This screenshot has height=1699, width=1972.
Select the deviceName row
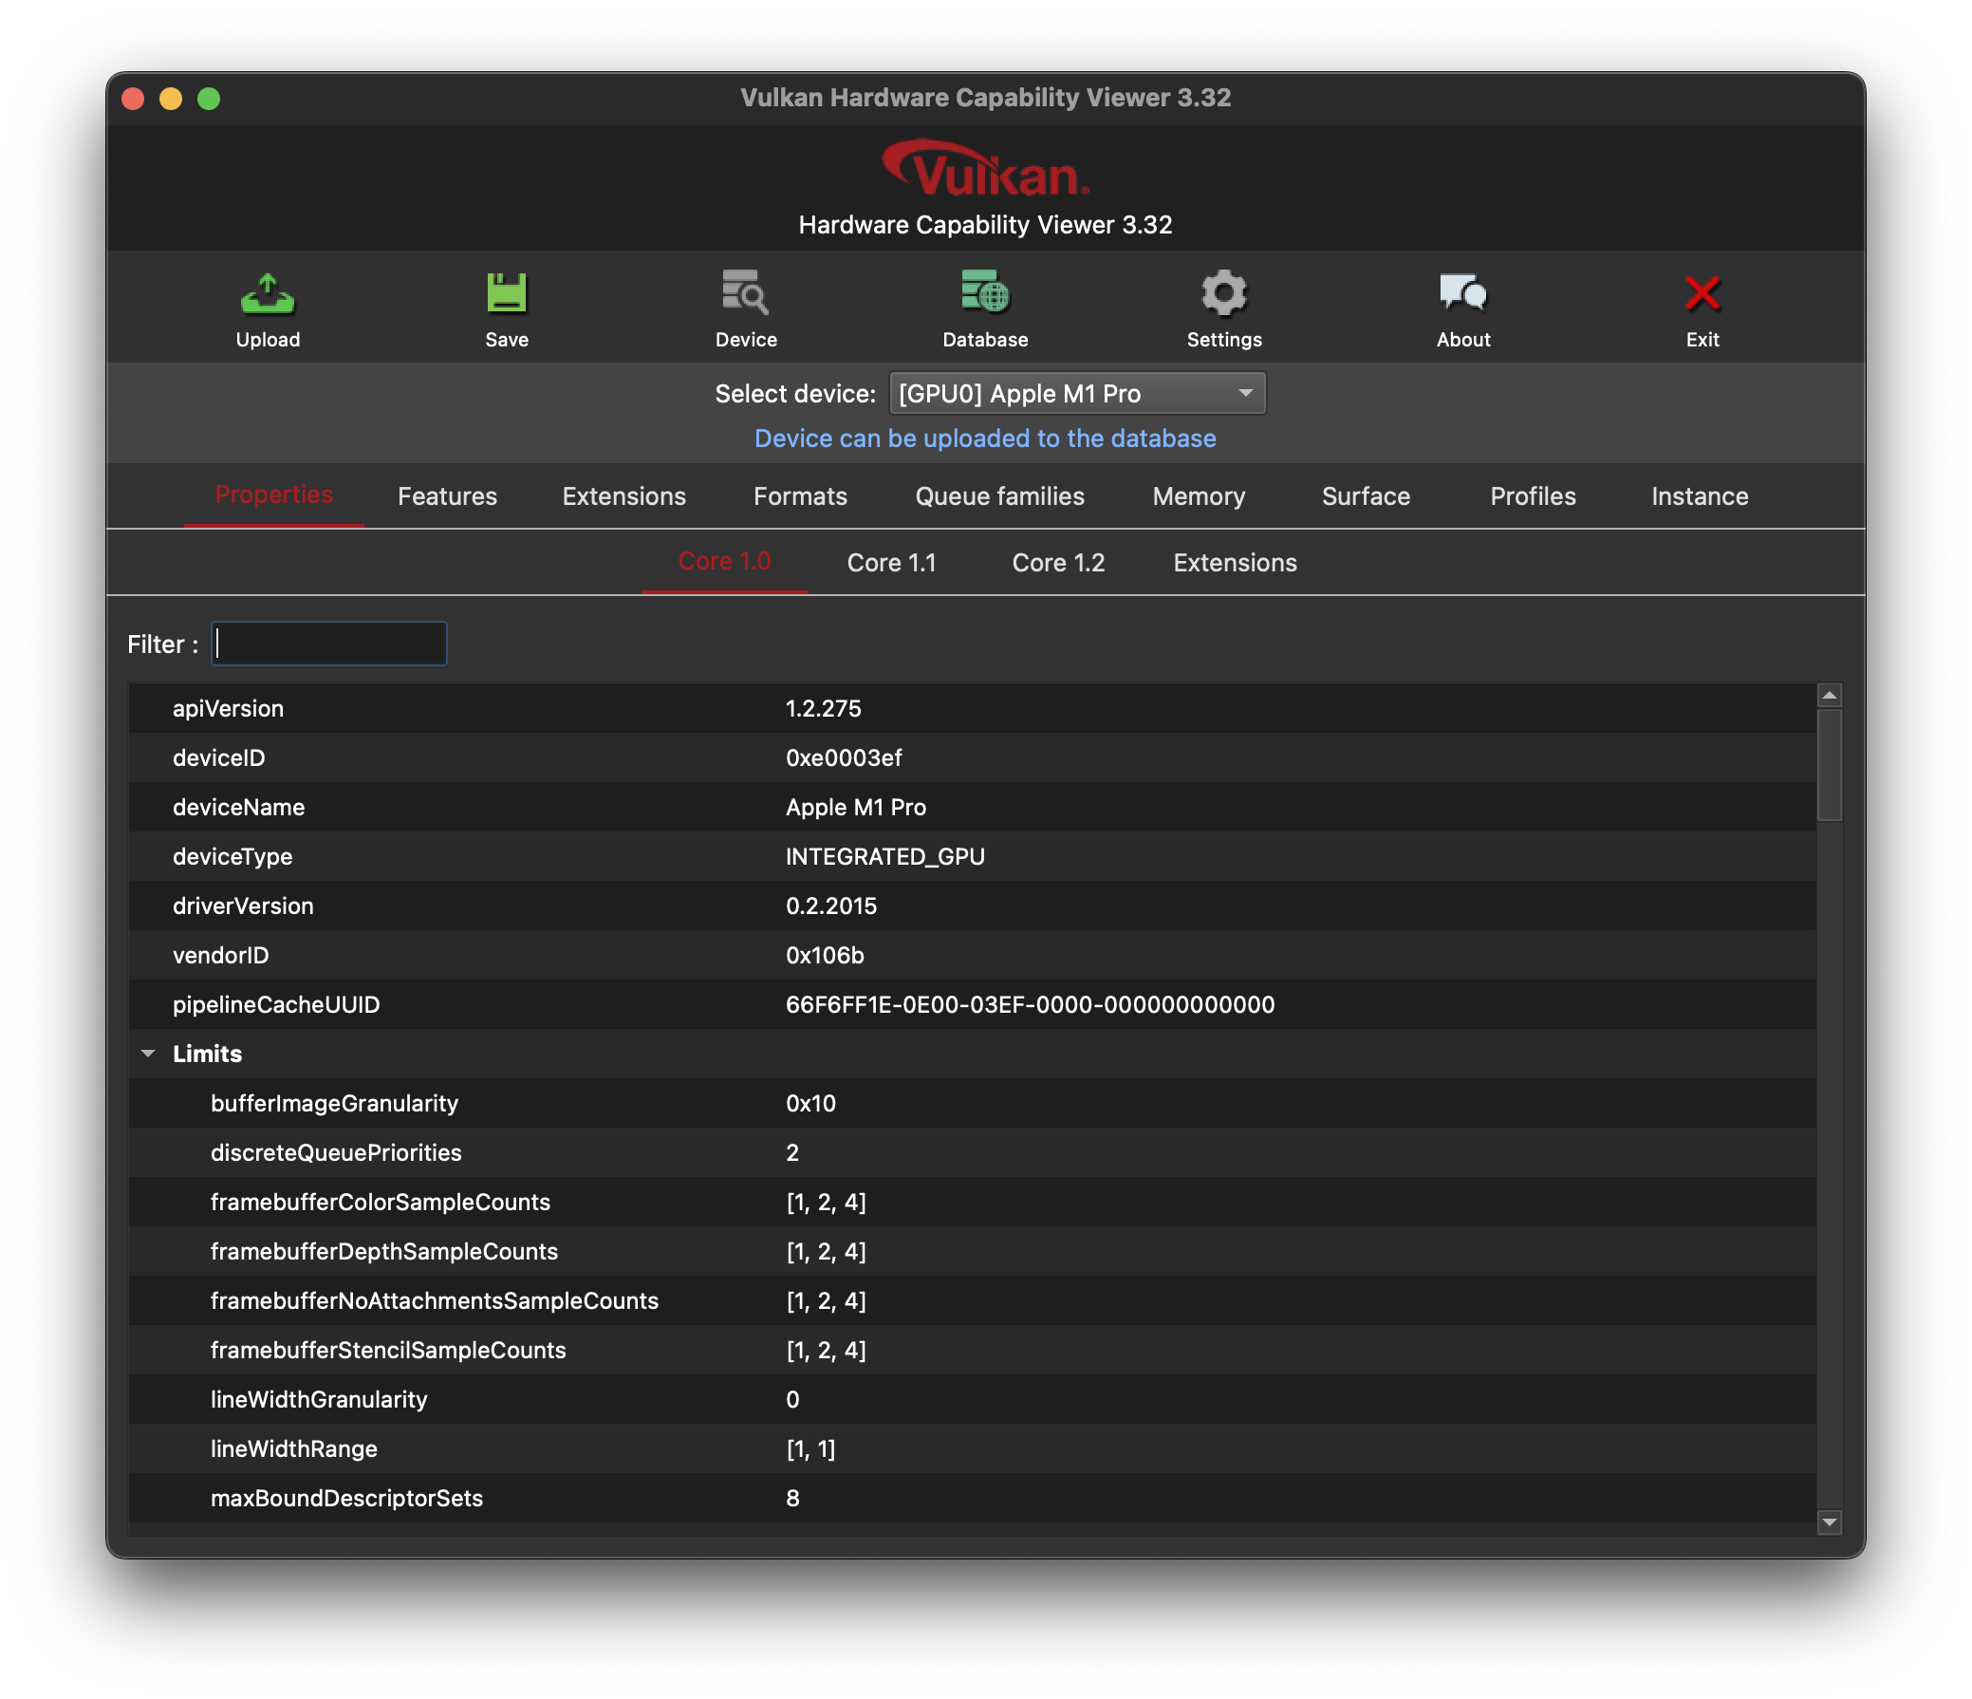[972, 807]
